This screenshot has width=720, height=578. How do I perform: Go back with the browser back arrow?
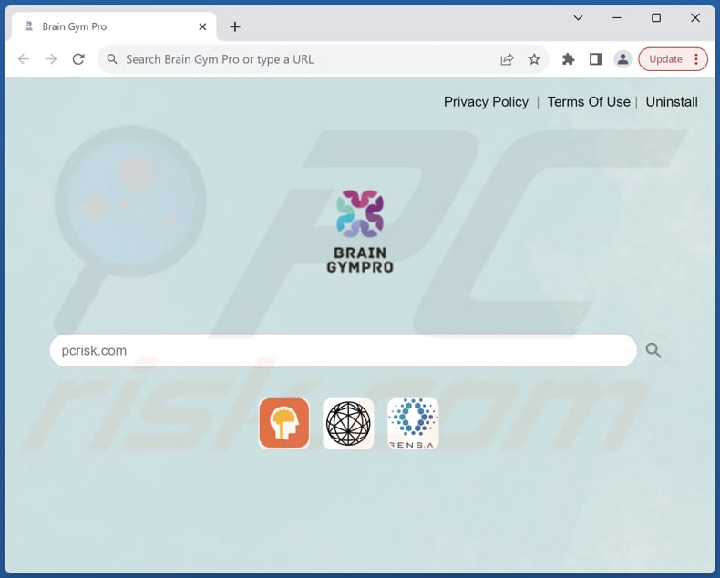point(24,59)
